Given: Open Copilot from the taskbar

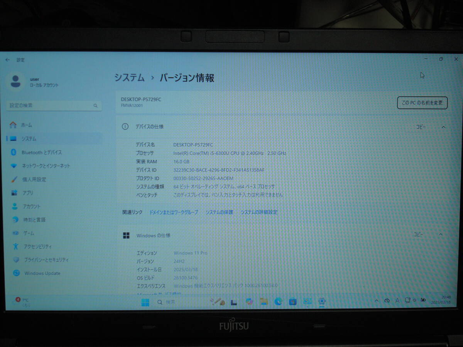Looking at the screenshot, I should [x=249, y=302].
